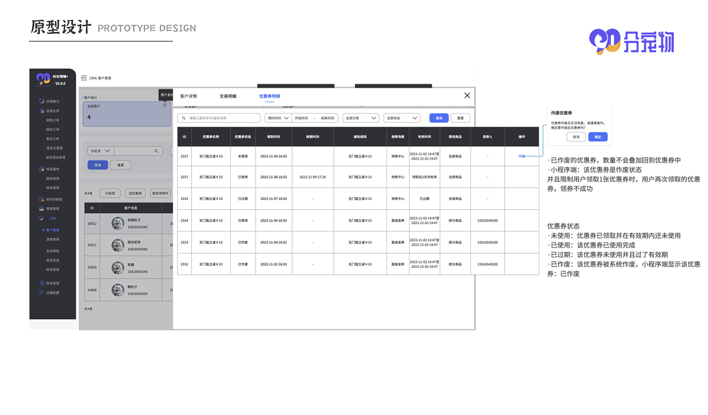708x415 pixels.
Task: Click the 开始时间 date field
Action: pos(301,118)
